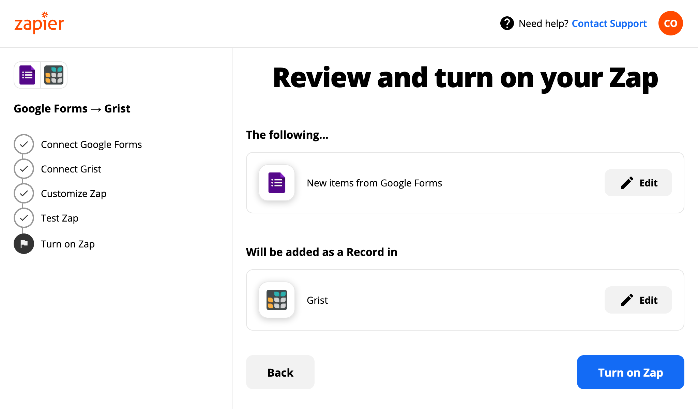Click the blue Turn on Zap button
The height and width of the screenshot is (409, 698).
pyautogui.click(x=631, y=372)
